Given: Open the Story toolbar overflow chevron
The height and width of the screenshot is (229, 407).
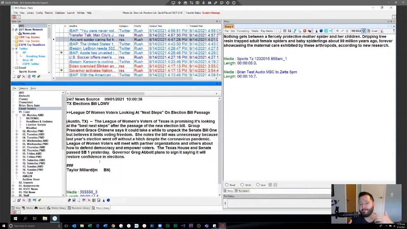Looking at the screenshot, I should click(x=394, y=31).
